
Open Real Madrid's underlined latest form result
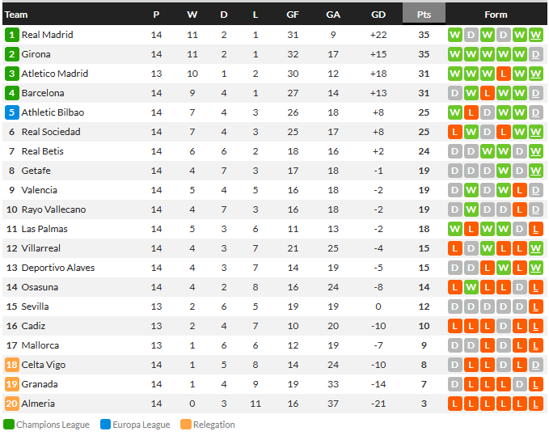(536, 35)
